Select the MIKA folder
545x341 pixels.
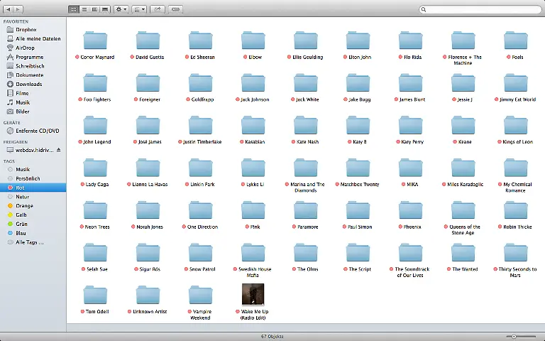(410, 168)
